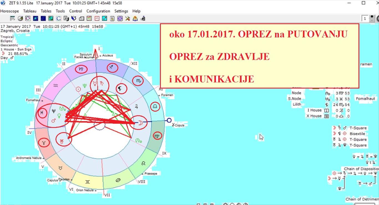This screenshot has width=379, height=205.
Task: Open the Help menu
Action: (136, 11)
